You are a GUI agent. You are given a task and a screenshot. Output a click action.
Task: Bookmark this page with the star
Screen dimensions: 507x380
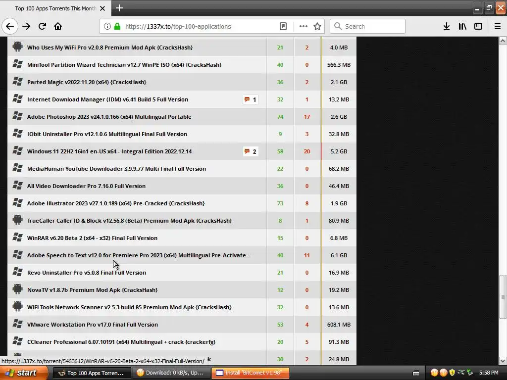(317, 26)
